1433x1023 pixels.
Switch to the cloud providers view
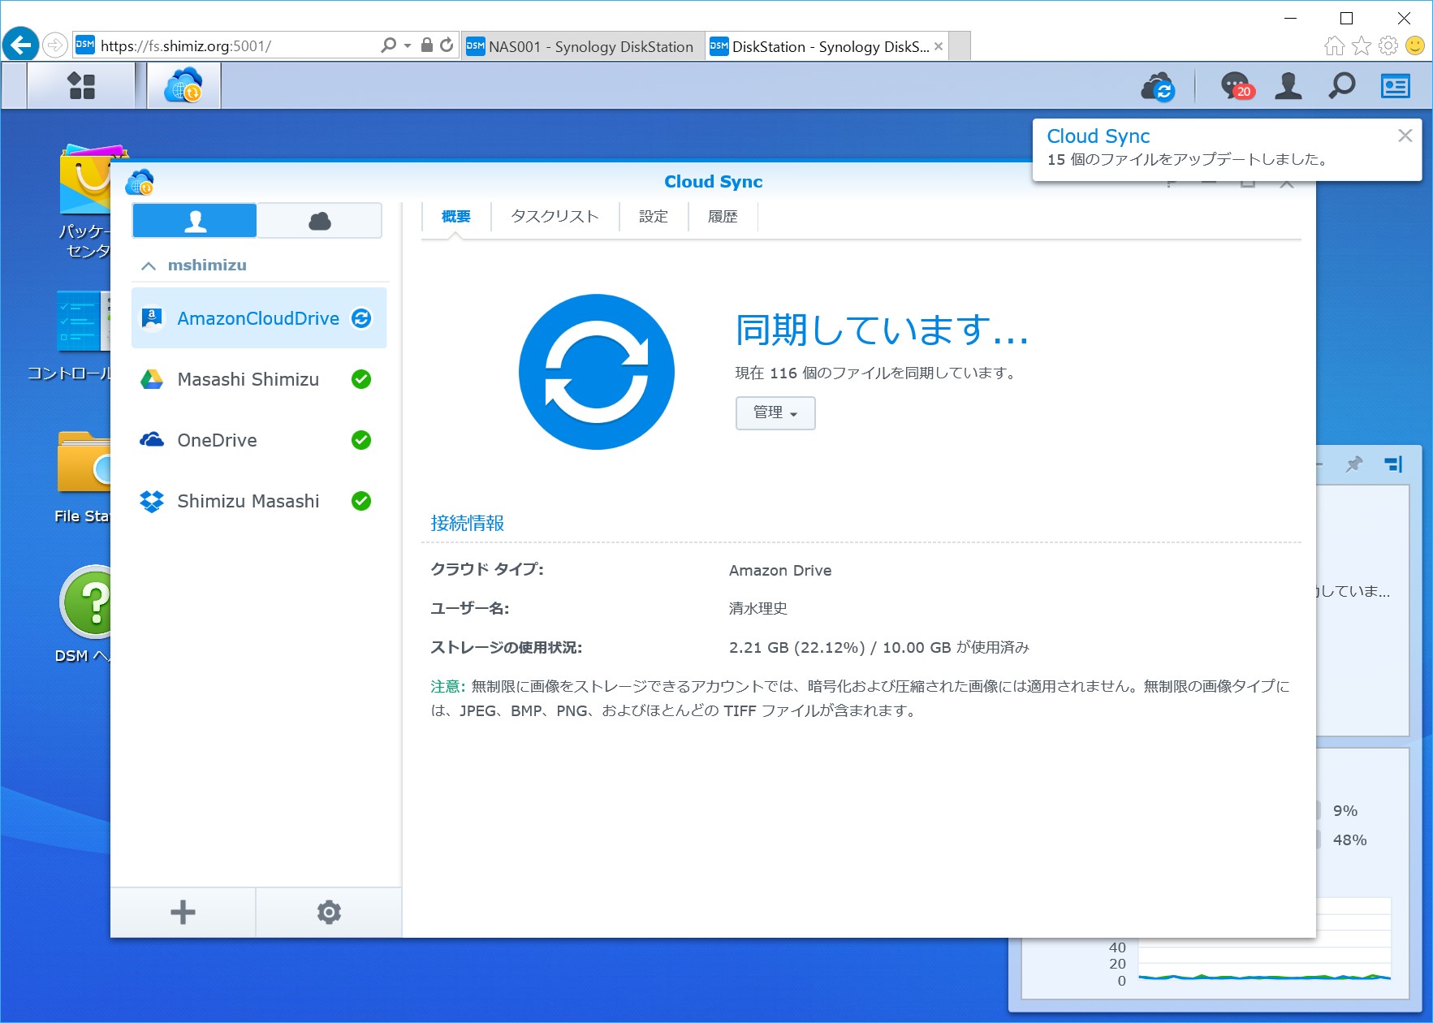pos(319,219)
